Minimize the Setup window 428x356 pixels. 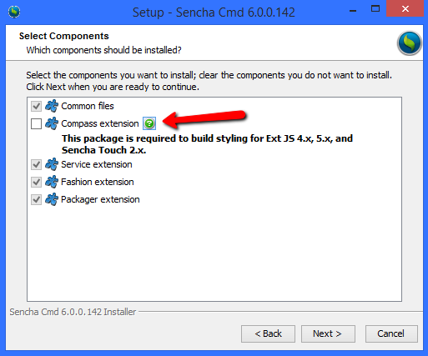point(353,11)
